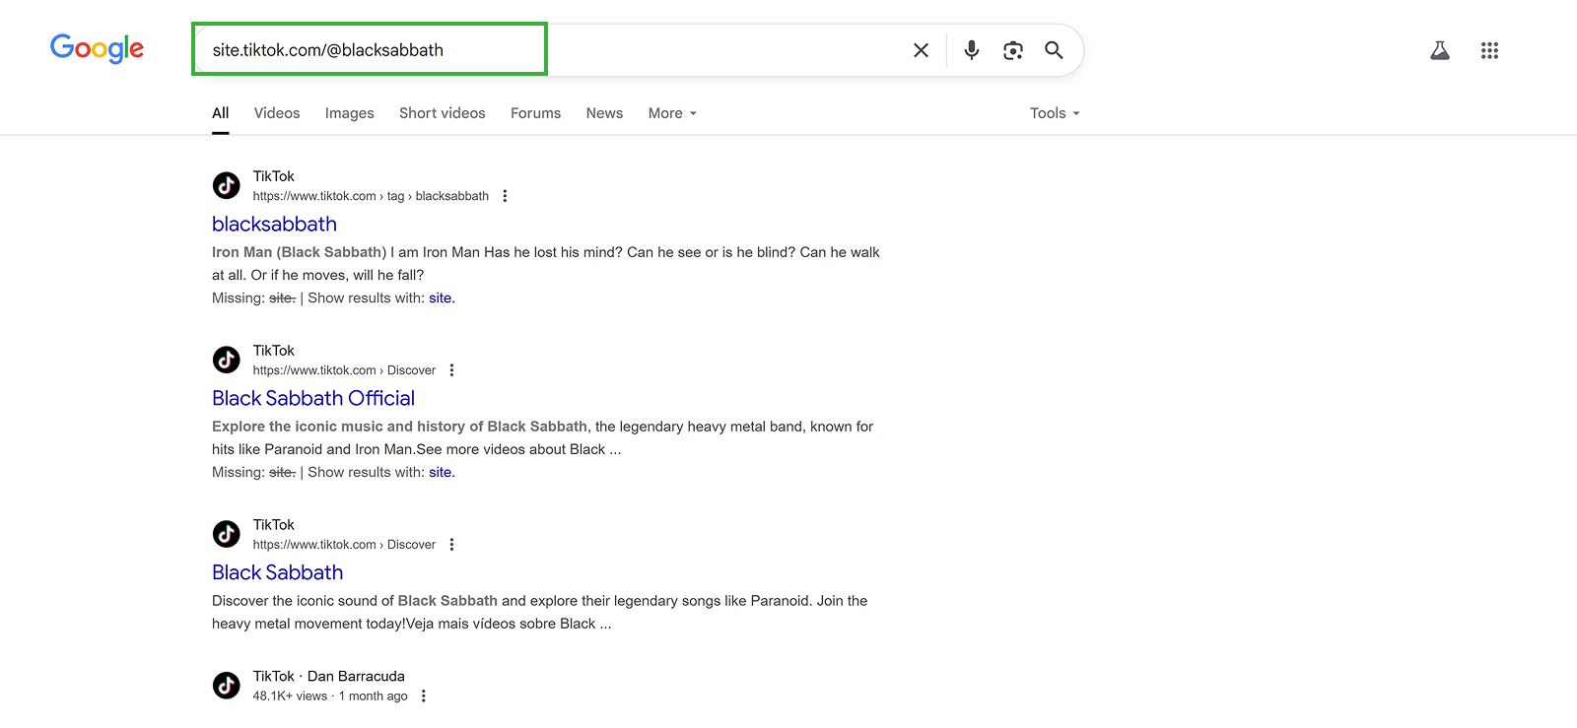Switch to the News tab

coord(604,113)
